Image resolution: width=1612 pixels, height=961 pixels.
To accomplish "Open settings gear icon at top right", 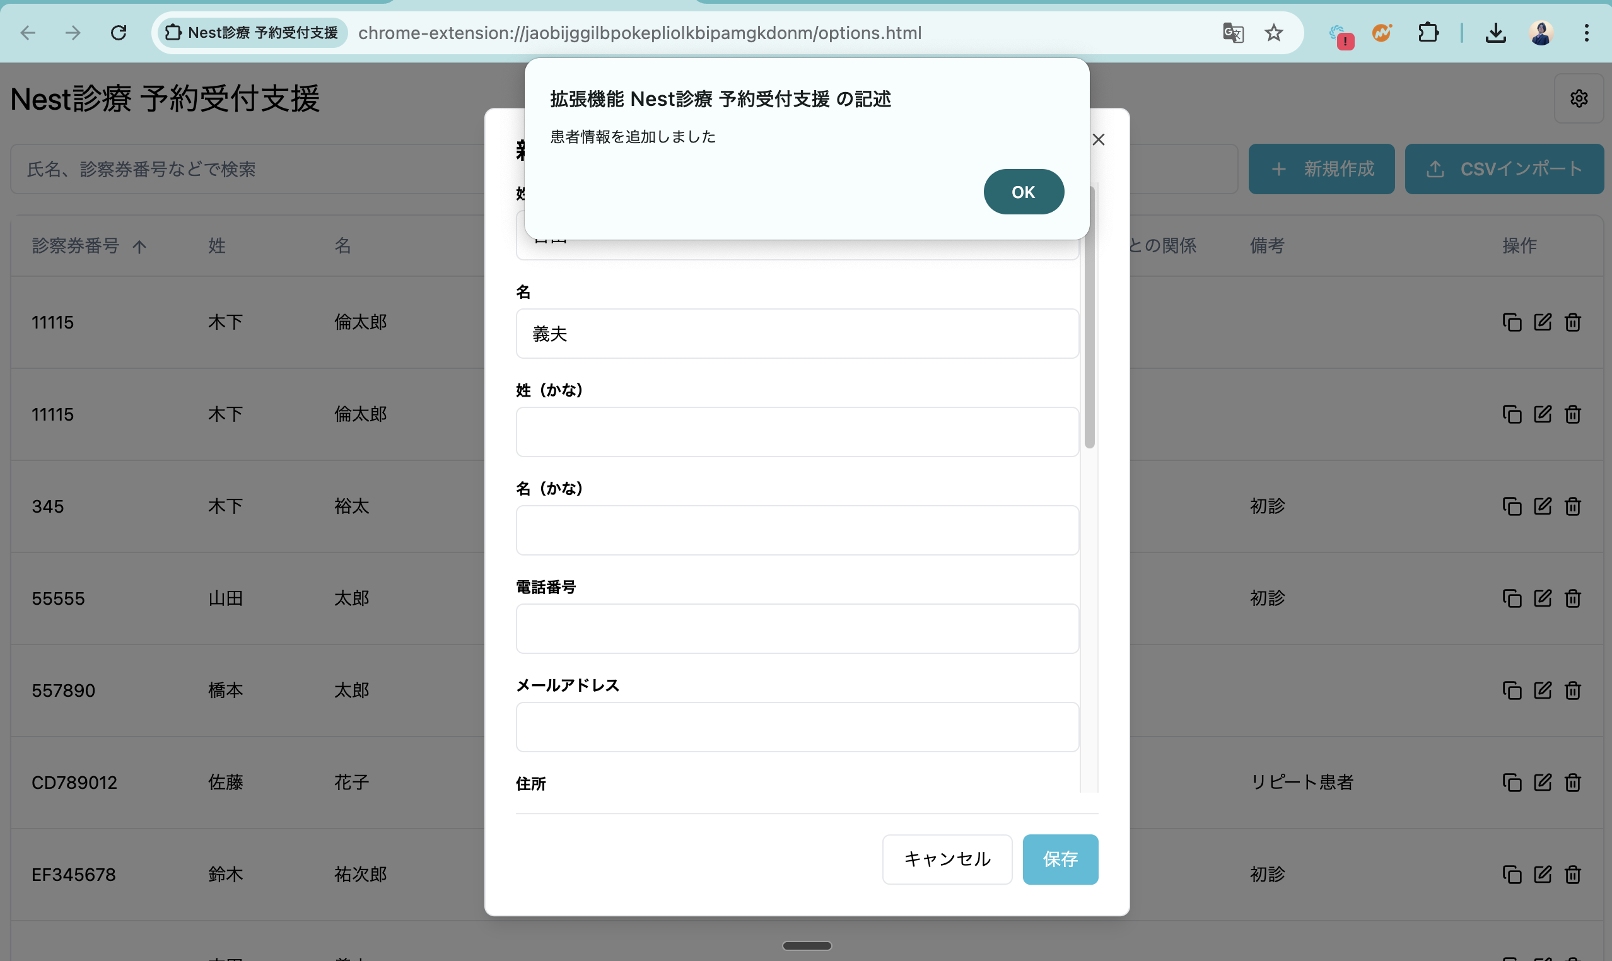I will click(1579, 98).
